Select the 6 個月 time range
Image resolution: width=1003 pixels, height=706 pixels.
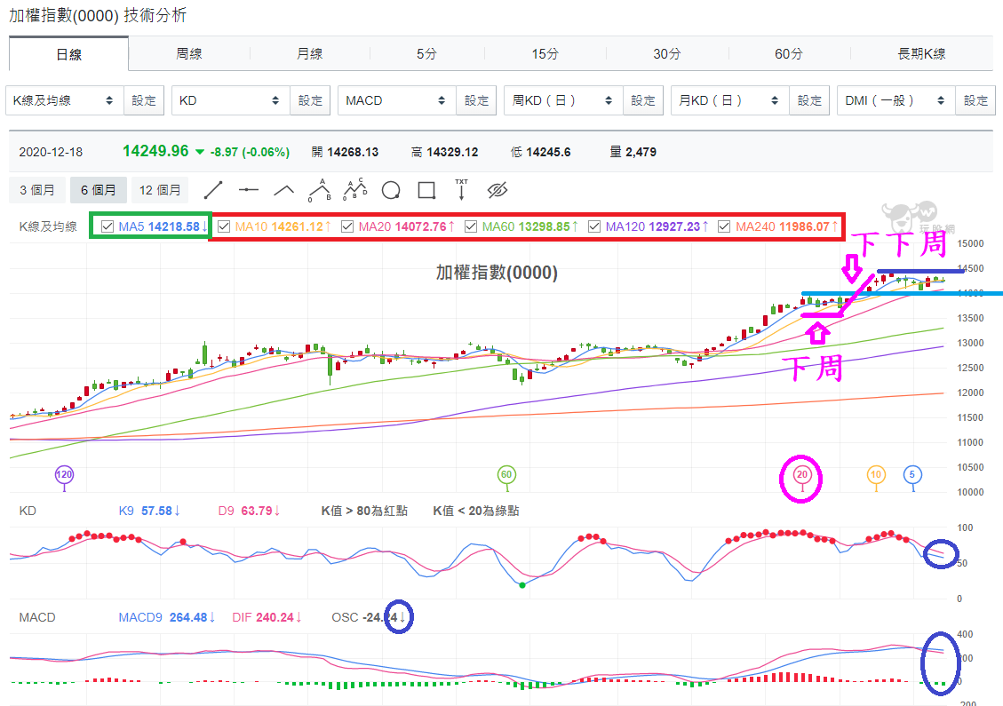[99, 190]
